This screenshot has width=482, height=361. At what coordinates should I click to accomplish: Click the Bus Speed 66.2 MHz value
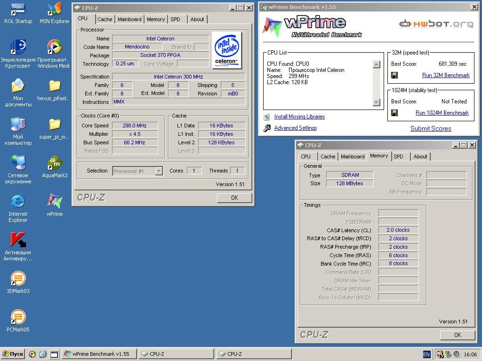[135, 142]
